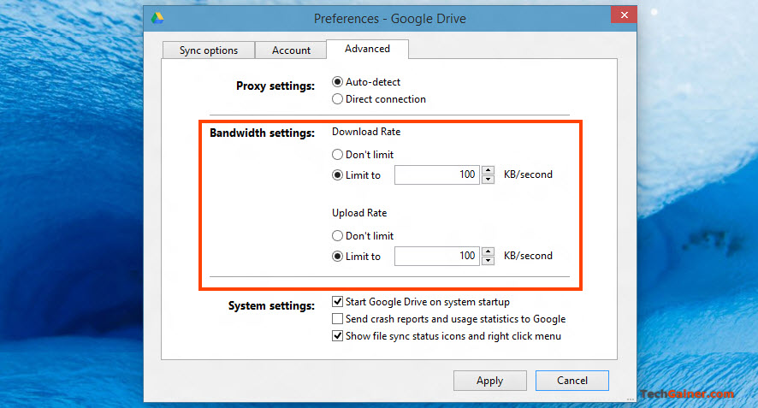This screenshot has height=408, width=758.
Task: Click the Proxy settings label
Action: coord(275,86)
